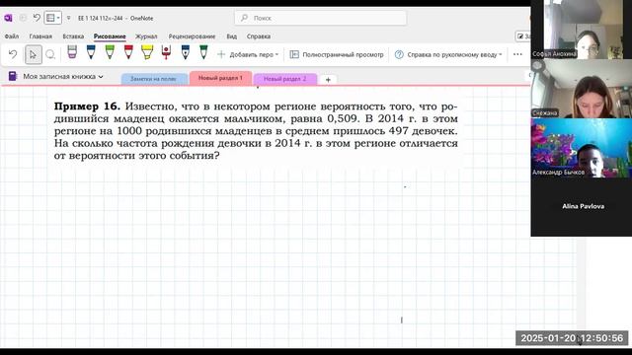
Task: Select the Рисование ribbon tab
Action: [x=110, y=36]
